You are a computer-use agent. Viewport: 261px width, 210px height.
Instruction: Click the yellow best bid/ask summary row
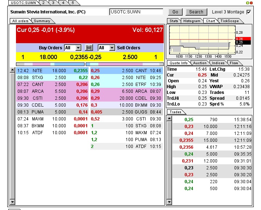(90, 57)
